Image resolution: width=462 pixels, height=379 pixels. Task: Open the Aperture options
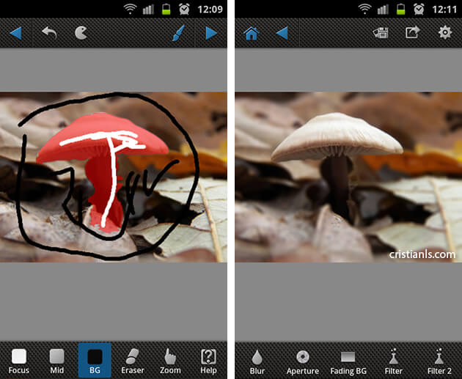(302, 361)
